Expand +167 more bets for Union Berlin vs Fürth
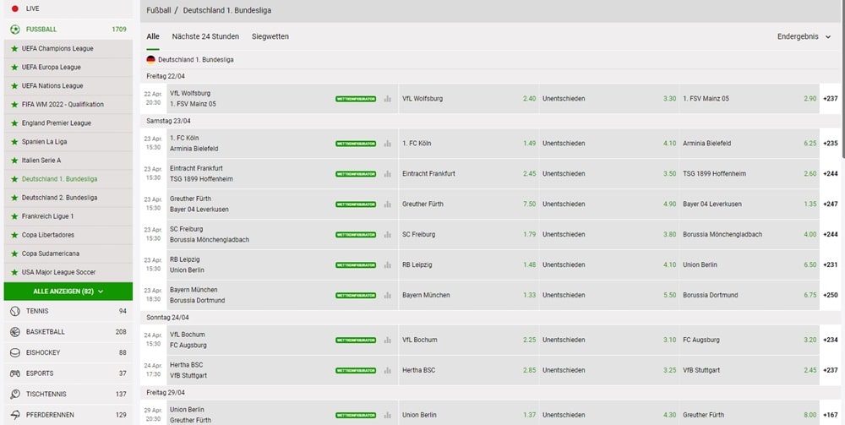The width and height of the screenshot is (845, 425). click(831, 416)
